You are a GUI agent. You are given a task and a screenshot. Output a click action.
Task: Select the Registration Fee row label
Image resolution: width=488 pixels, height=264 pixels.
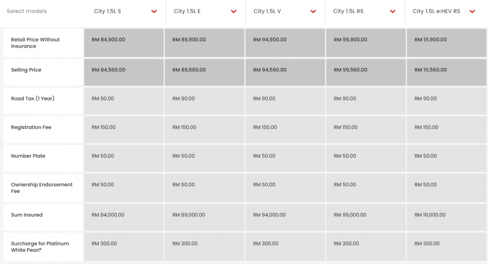[x=31, y=127]
